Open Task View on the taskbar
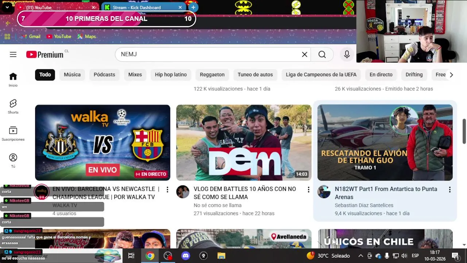The width and height of the screenshot is (467, 263). coord(131,256)
